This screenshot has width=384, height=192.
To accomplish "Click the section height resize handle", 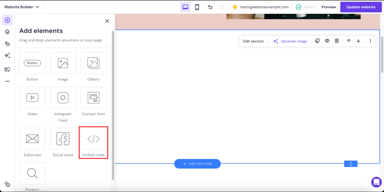I will 351,164.
